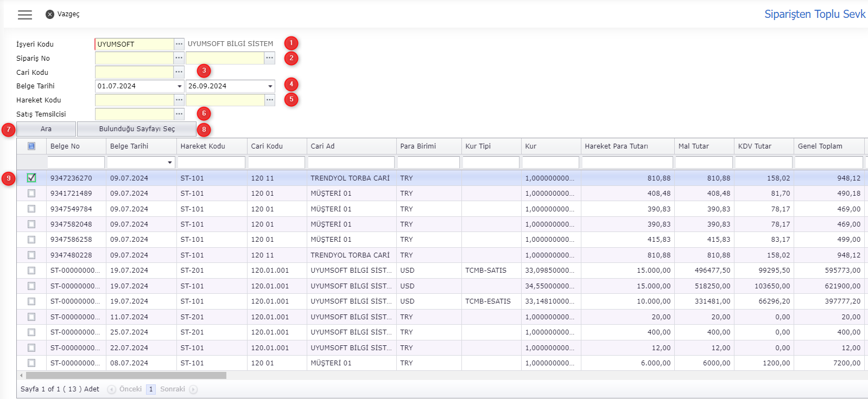Open Belge Tarihi end date dropdown

270,86
